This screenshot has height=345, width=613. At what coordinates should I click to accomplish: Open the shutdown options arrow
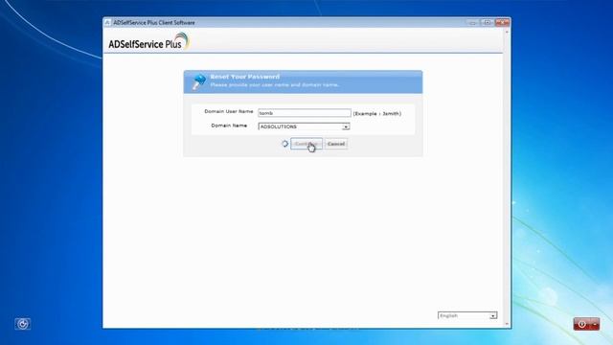[x=595, y=324]
